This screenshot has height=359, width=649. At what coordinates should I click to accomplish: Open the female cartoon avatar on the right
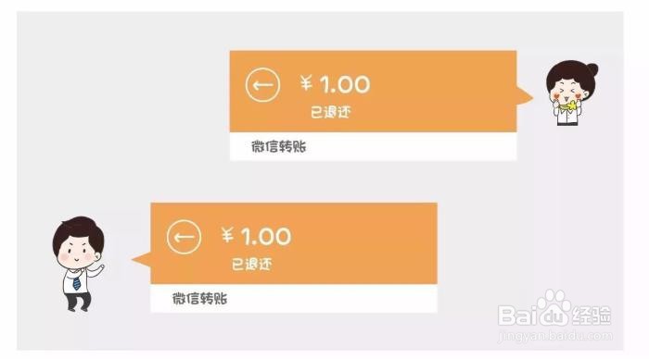[572, 93]
